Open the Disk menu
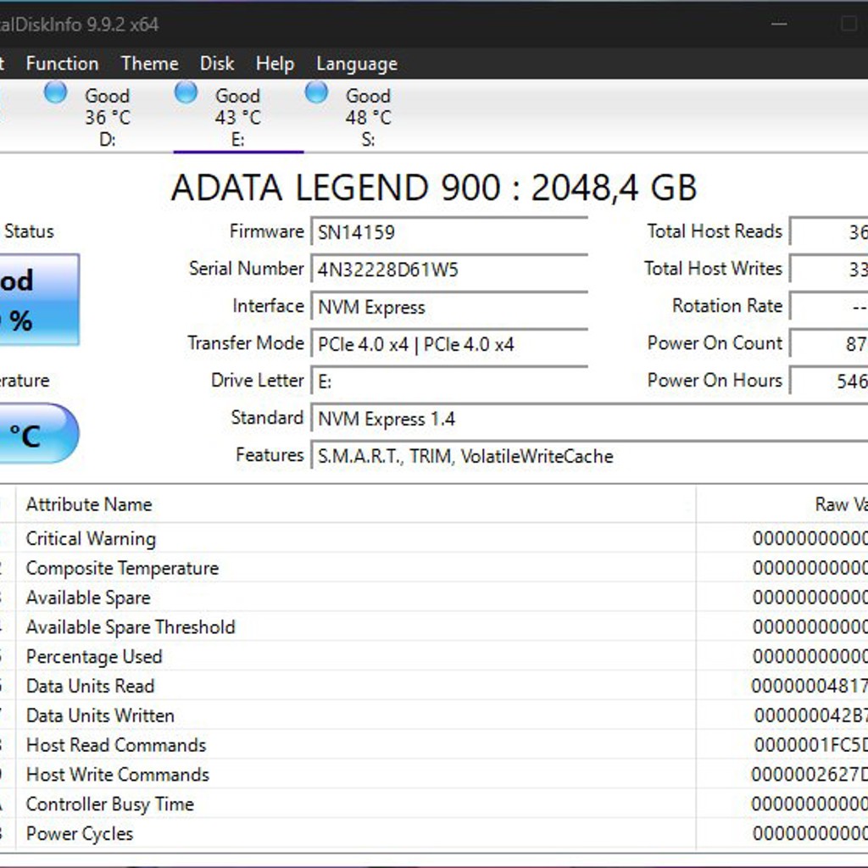The width and height of the screenshot is (868, 868). pos(217,64)
